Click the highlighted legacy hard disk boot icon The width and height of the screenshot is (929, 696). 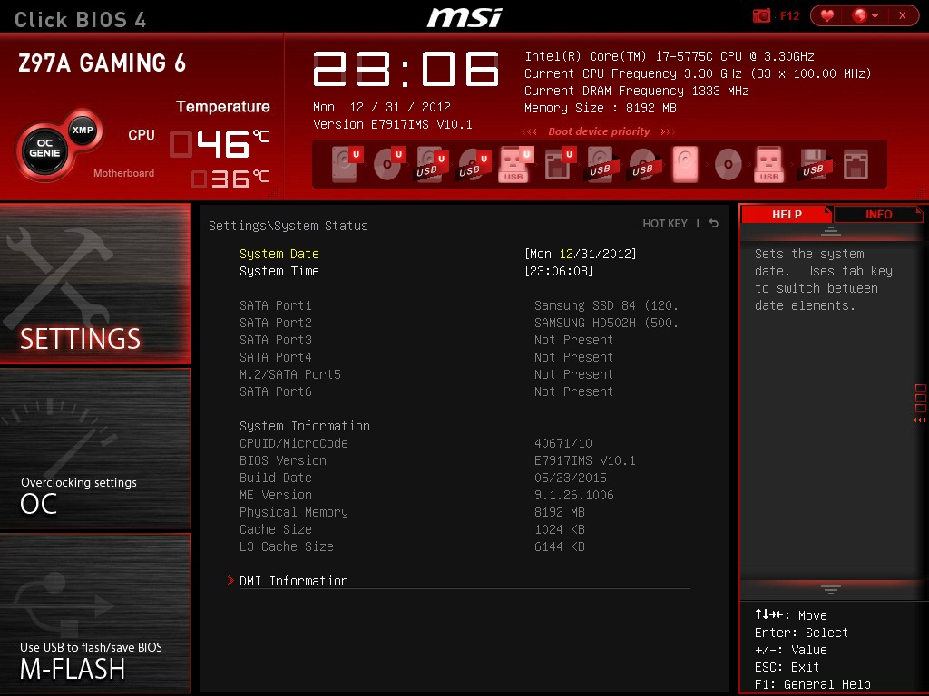coord(685,164)
